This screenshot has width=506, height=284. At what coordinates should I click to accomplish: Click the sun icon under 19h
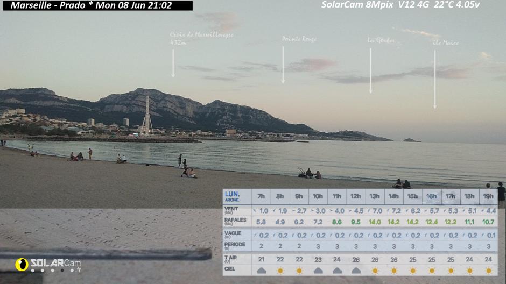coord(489,271)
